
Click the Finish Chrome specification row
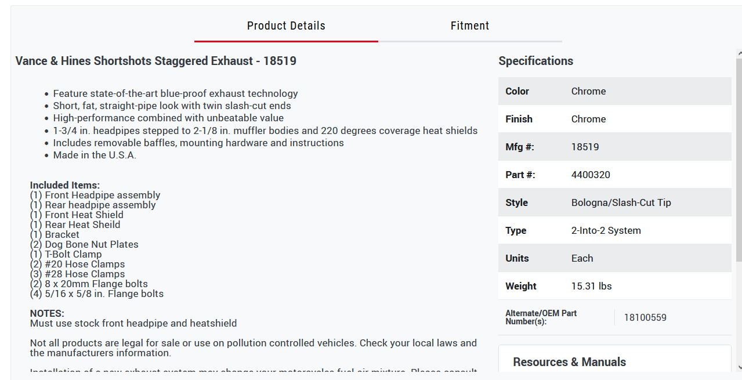click(x=614, y=119)
